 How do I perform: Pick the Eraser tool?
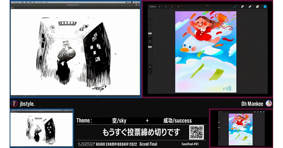point(250,6)
